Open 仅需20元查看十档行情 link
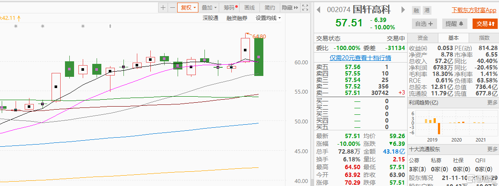The height and width of the screenshot is (186, 499). click(x=360, y=58)
